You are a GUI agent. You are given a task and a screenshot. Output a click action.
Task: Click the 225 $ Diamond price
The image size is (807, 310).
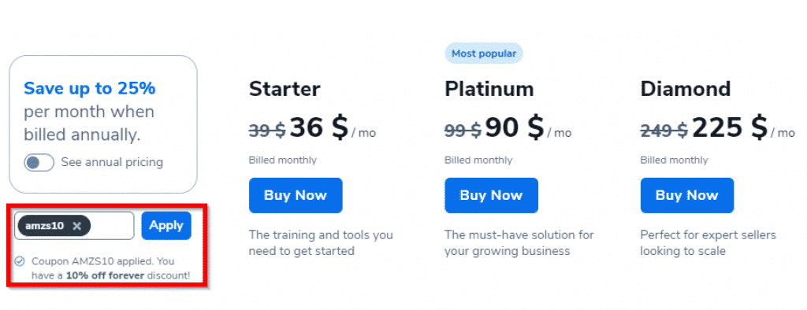[x=730, y=127]
